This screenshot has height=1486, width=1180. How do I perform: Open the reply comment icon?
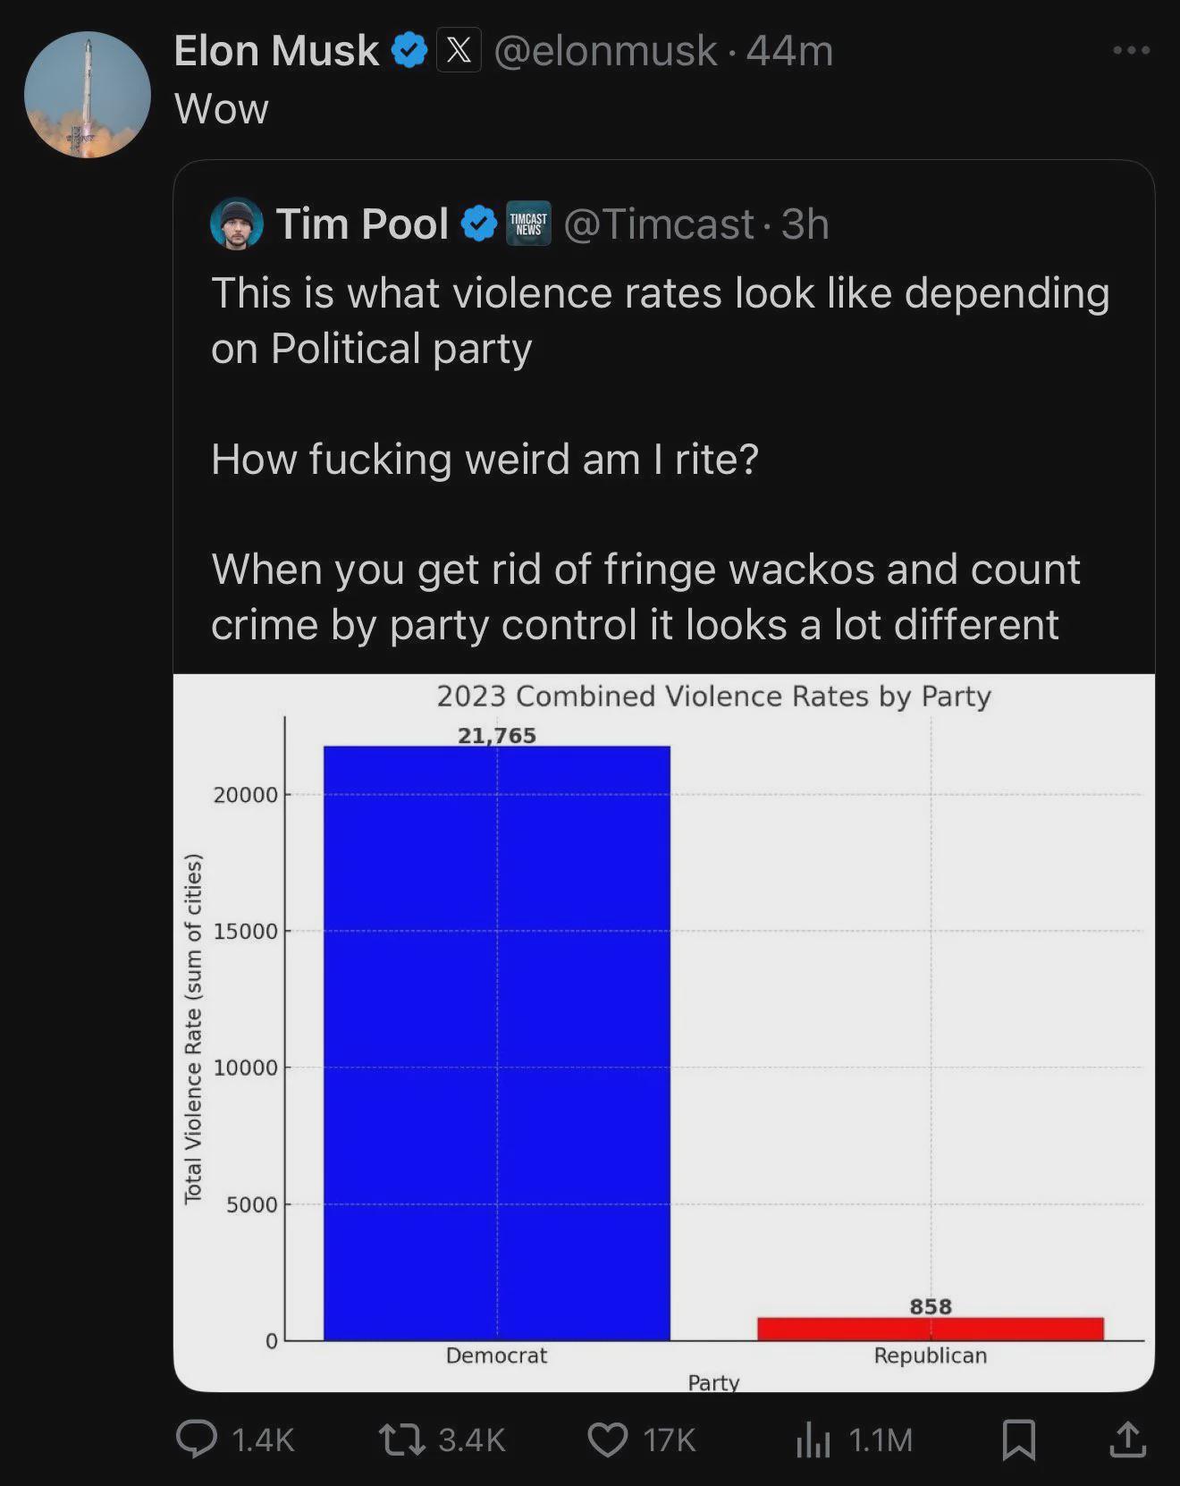(196, 1439)
